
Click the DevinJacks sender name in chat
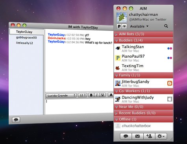coord(57,38)
